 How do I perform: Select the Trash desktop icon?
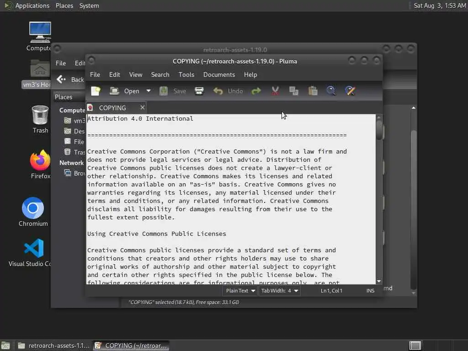40,119
